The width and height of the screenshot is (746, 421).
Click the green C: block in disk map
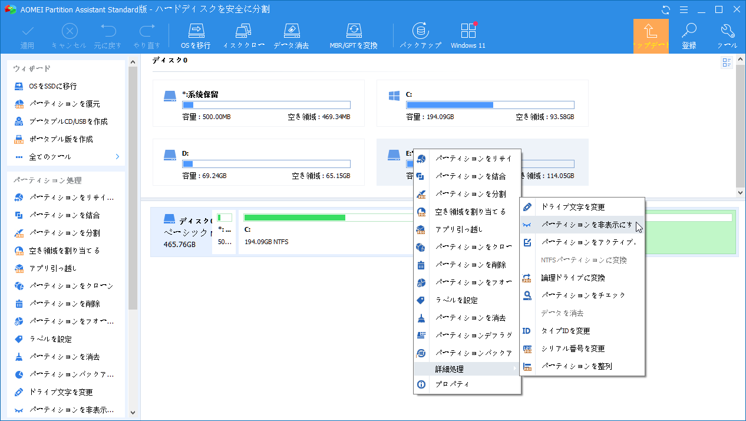click(x=295, y=218)
